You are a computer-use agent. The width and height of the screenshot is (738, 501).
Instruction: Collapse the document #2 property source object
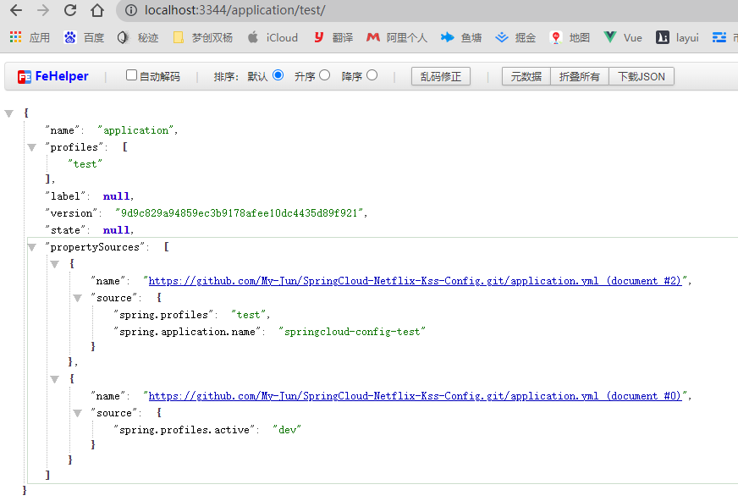point(55,264)
